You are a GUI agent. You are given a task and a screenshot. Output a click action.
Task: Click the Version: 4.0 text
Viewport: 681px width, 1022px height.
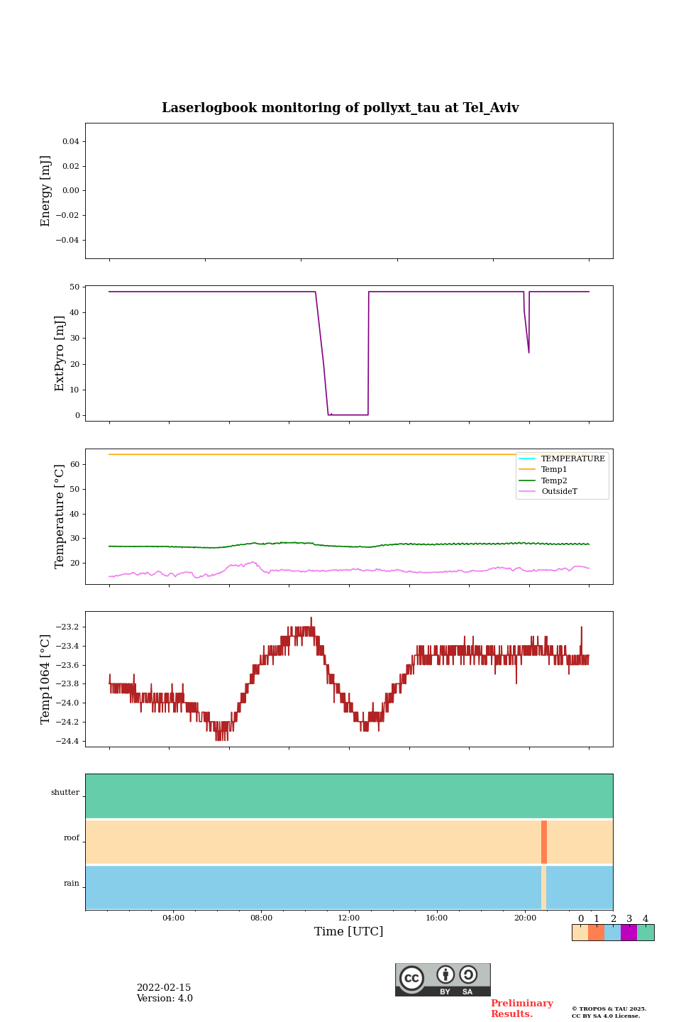(x=165, y=999)
